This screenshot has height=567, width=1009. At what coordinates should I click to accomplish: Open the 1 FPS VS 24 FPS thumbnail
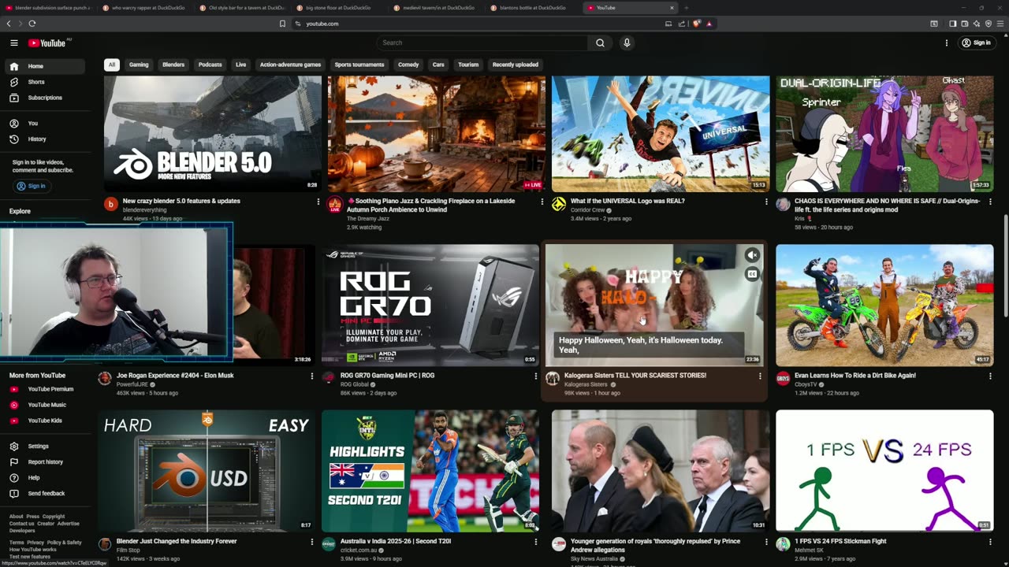(x=884, y=471)
